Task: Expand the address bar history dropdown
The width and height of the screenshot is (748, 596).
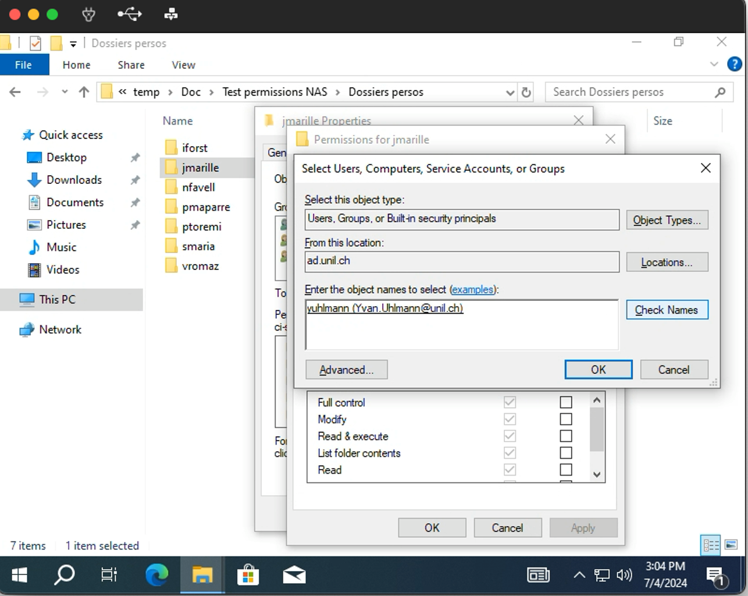Action: click(510, 93)
